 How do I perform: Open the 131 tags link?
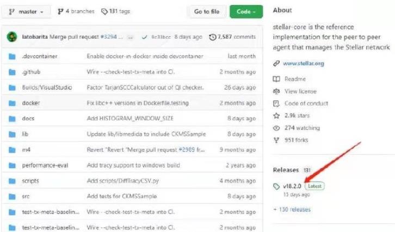pos(116,11)
